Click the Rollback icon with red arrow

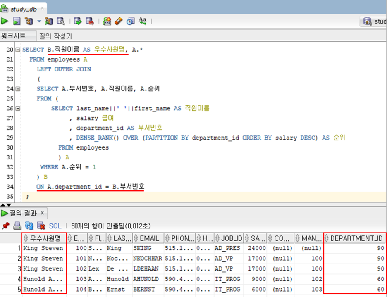tap(90, 21)
